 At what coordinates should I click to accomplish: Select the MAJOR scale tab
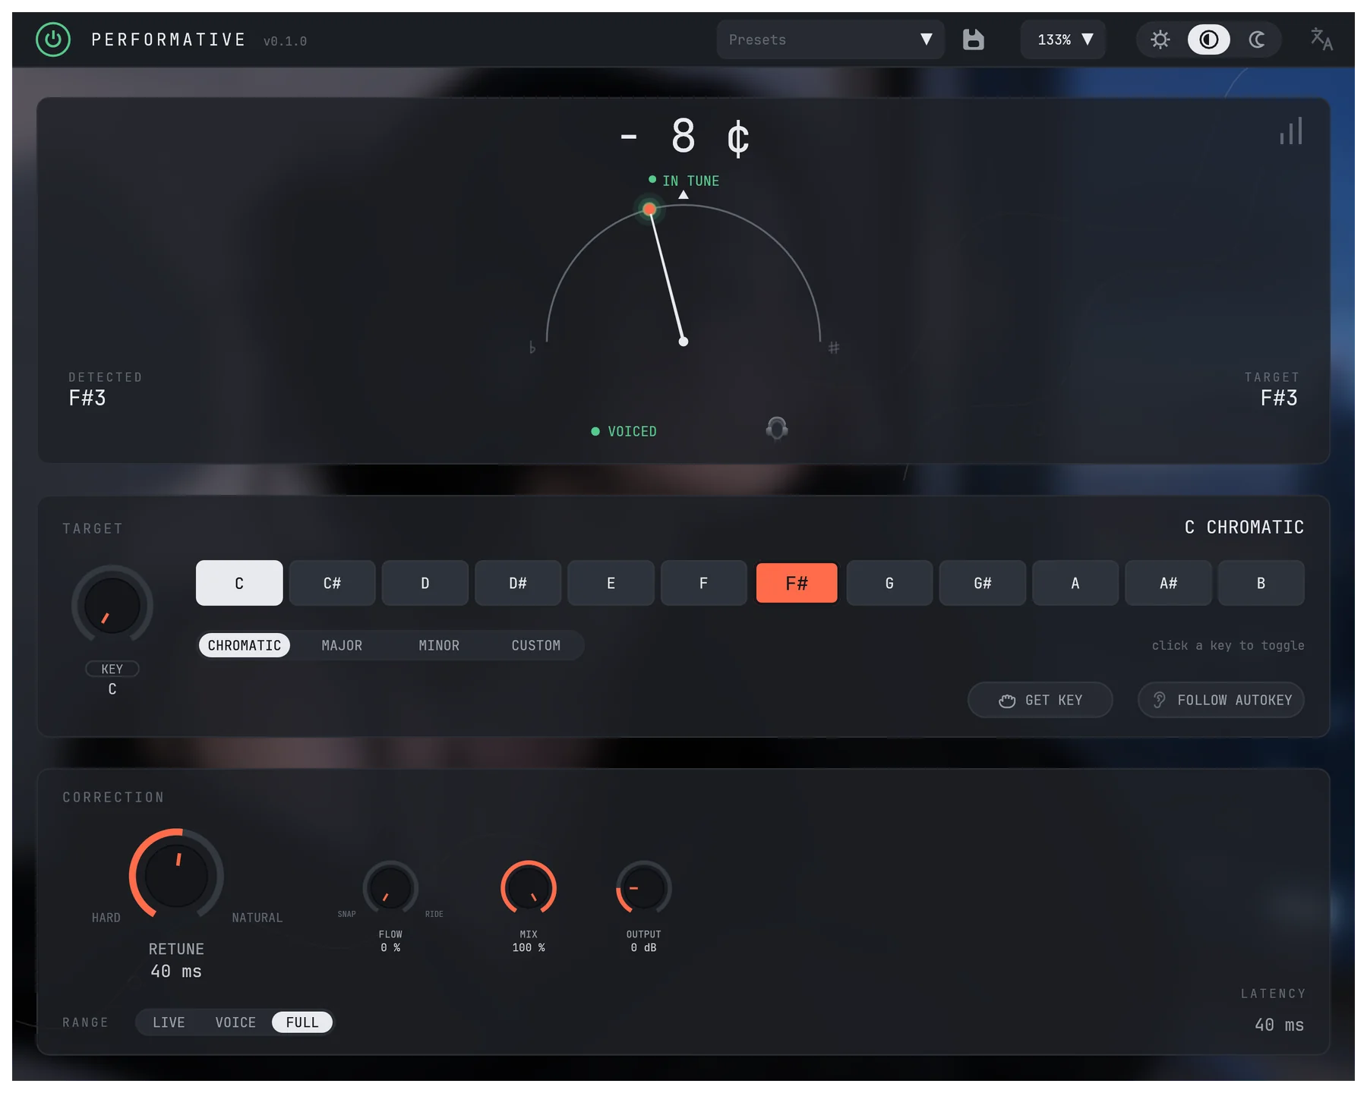click(x=342, y=645)
